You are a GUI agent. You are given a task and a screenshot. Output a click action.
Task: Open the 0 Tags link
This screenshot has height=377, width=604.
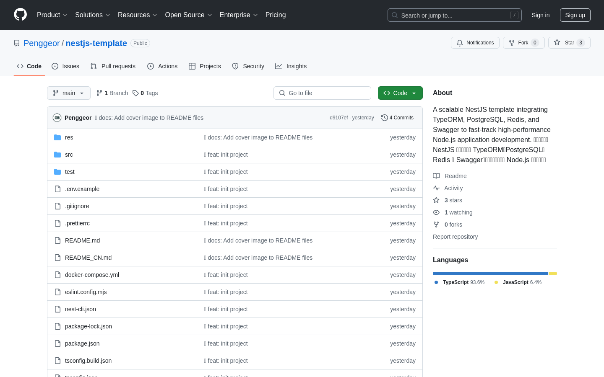[x=145, y=93]
